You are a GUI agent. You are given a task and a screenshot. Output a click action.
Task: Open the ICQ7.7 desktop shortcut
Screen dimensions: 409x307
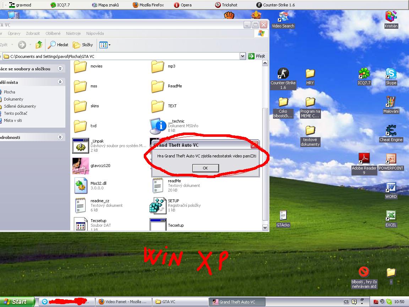point(364,76)
